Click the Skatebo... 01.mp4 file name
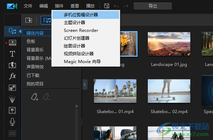Viewport: 213px width, 140px height. pyautogui.click(x=115, y=112)
